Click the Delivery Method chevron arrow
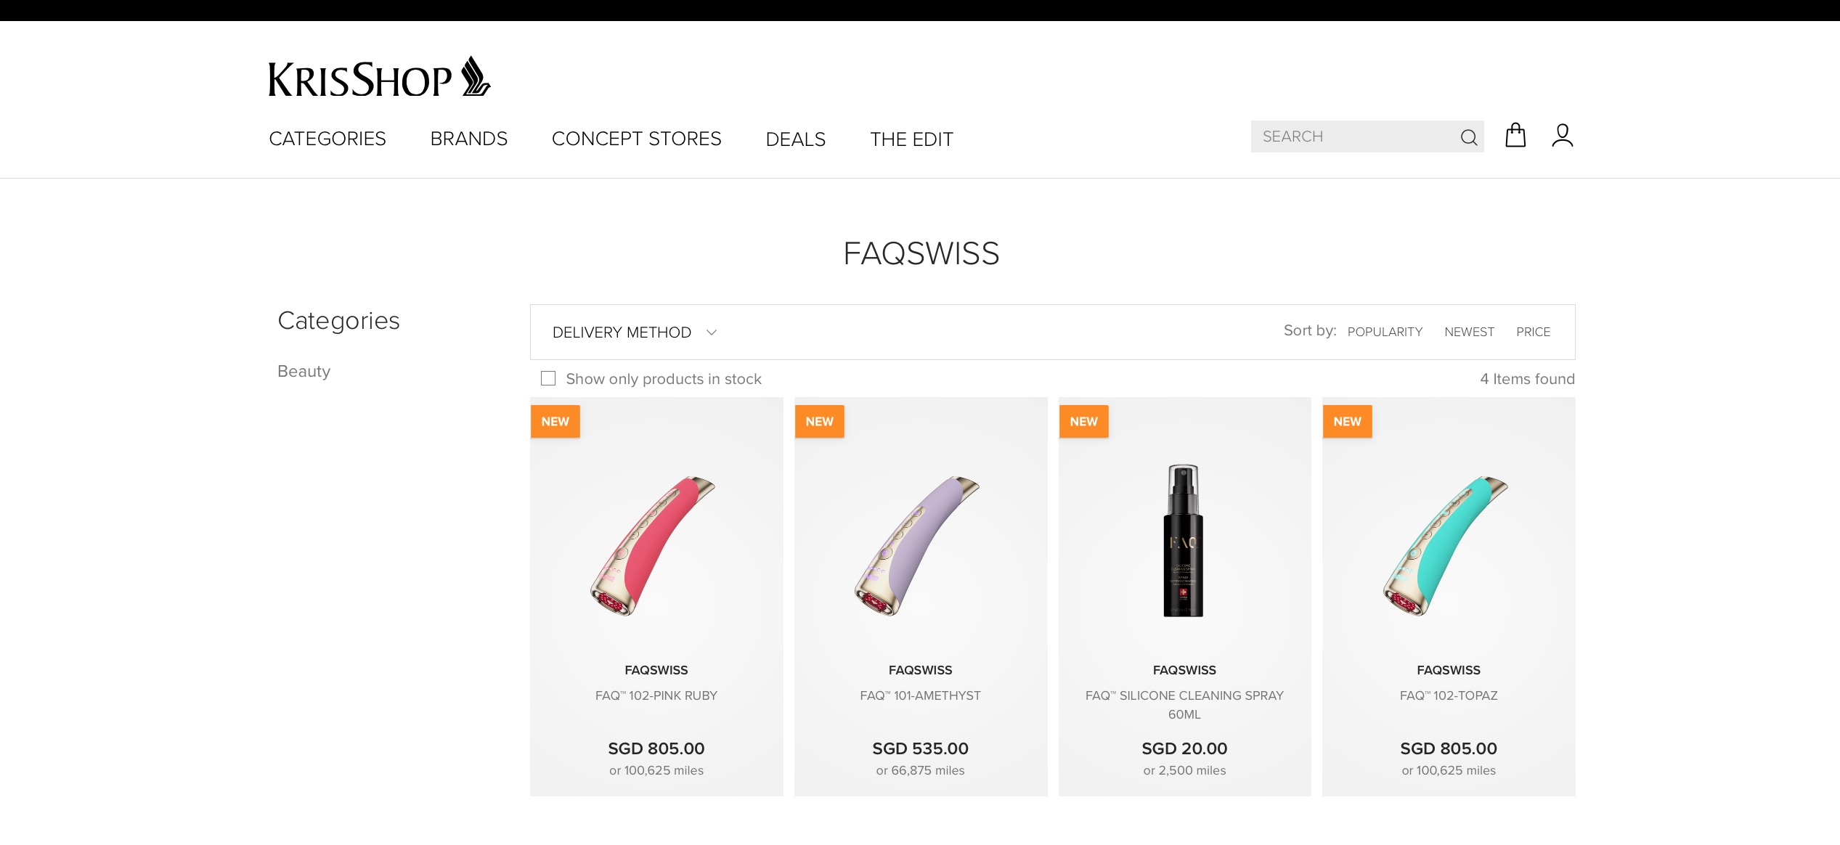 (712, 332)
